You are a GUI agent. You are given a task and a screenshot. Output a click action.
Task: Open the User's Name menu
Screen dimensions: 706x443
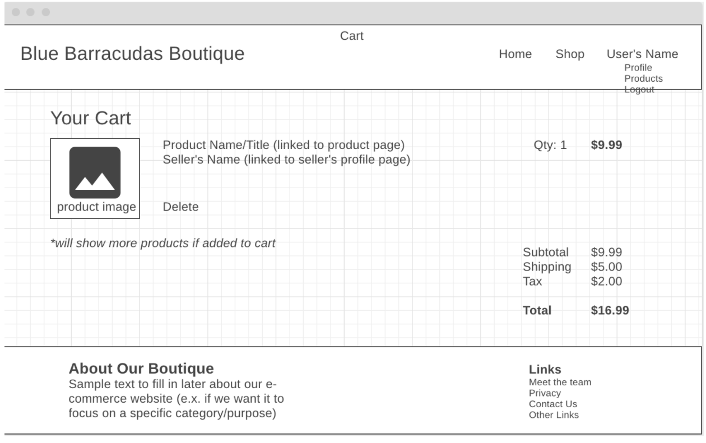642,54
